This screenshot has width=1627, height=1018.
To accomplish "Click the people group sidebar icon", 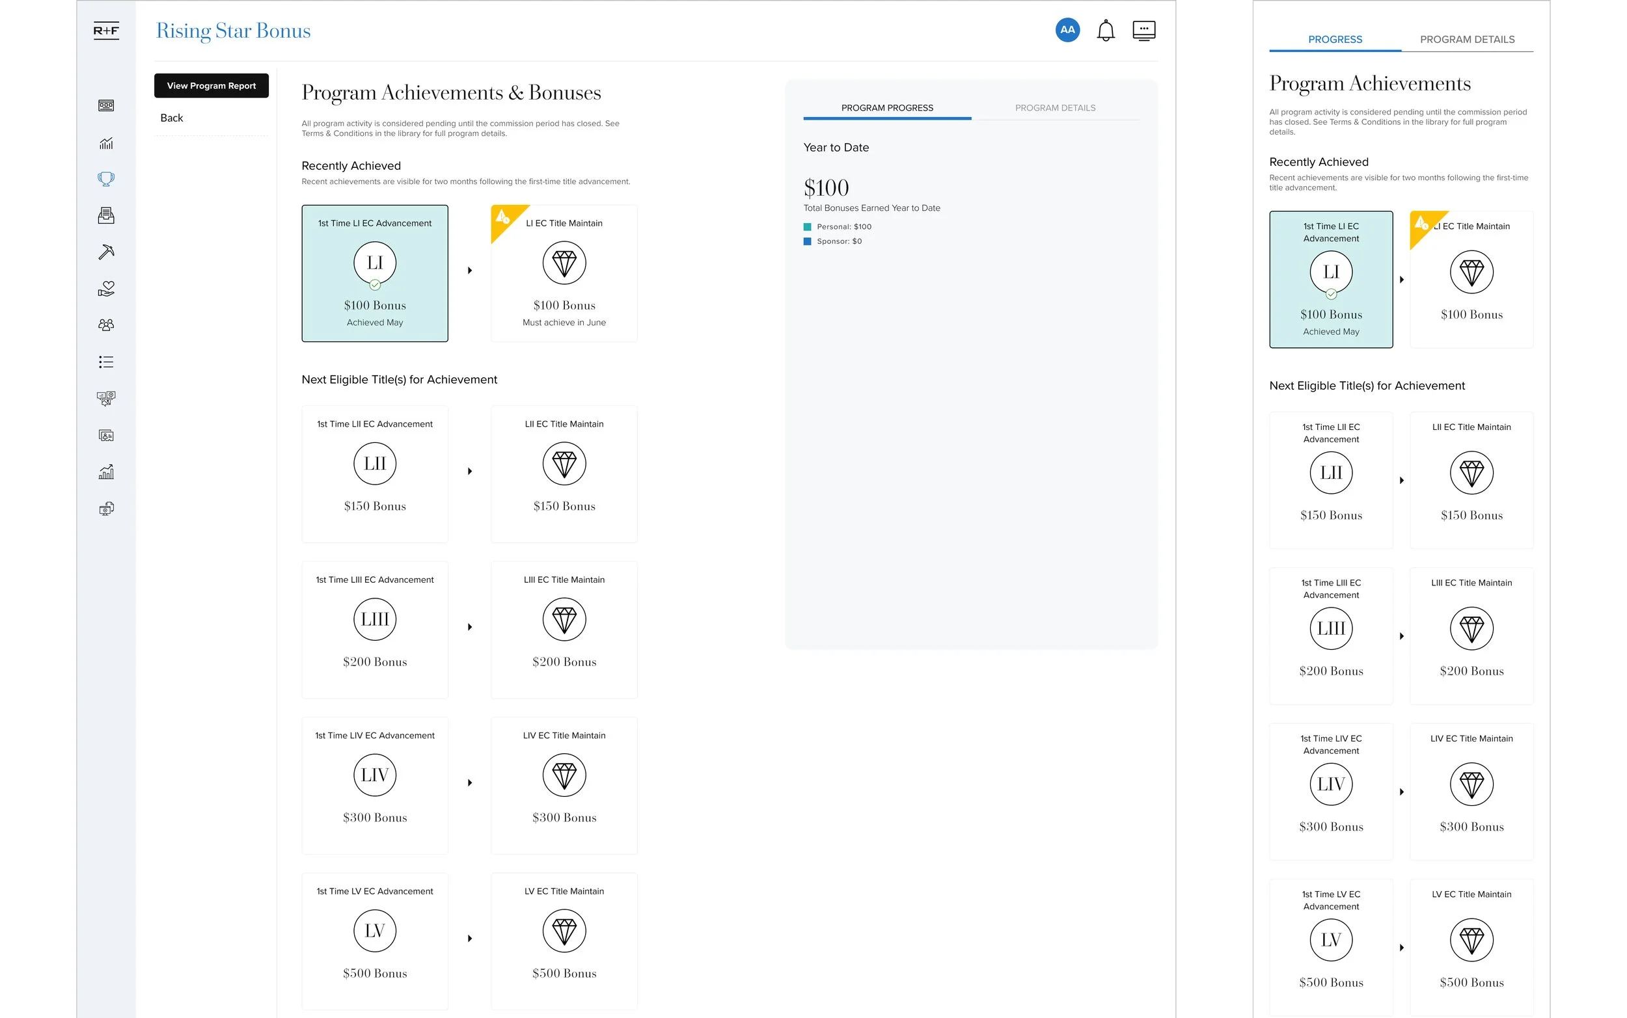I will (x=105, y=325).
